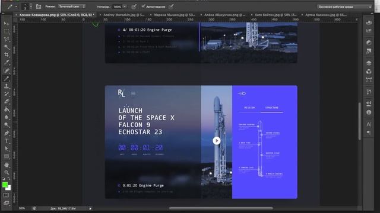Open the Adjustments panel icon

click(369, 43)
